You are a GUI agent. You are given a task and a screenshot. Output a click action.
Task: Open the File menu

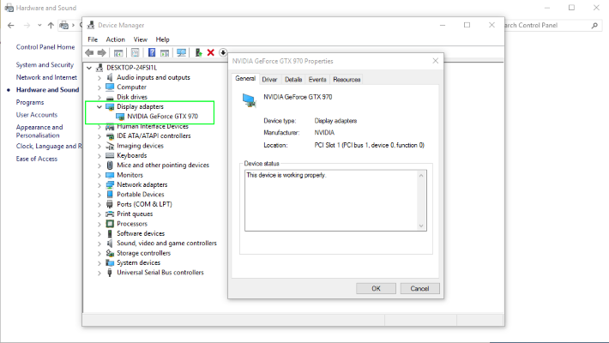click(93, 39)
